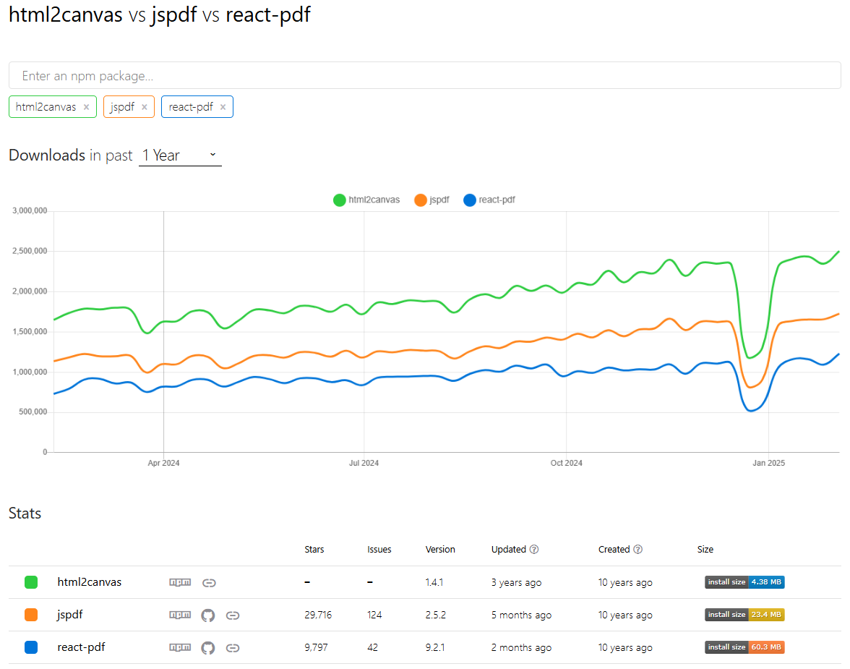
Task: Toggle react-pdf visibility in the chart legend
Action: coord(489,200)
